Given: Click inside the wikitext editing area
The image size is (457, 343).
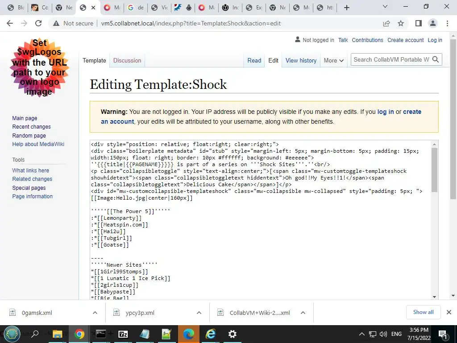Looking at the screenshot, I should click(x=260, y=220).
